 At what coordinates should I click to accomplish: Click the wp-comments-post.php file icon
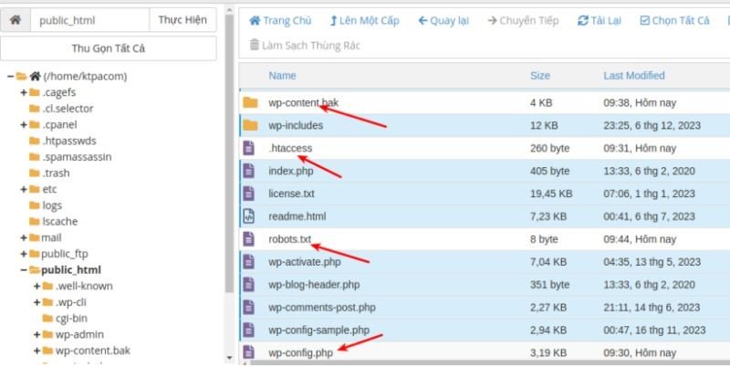tap(249, 308)
